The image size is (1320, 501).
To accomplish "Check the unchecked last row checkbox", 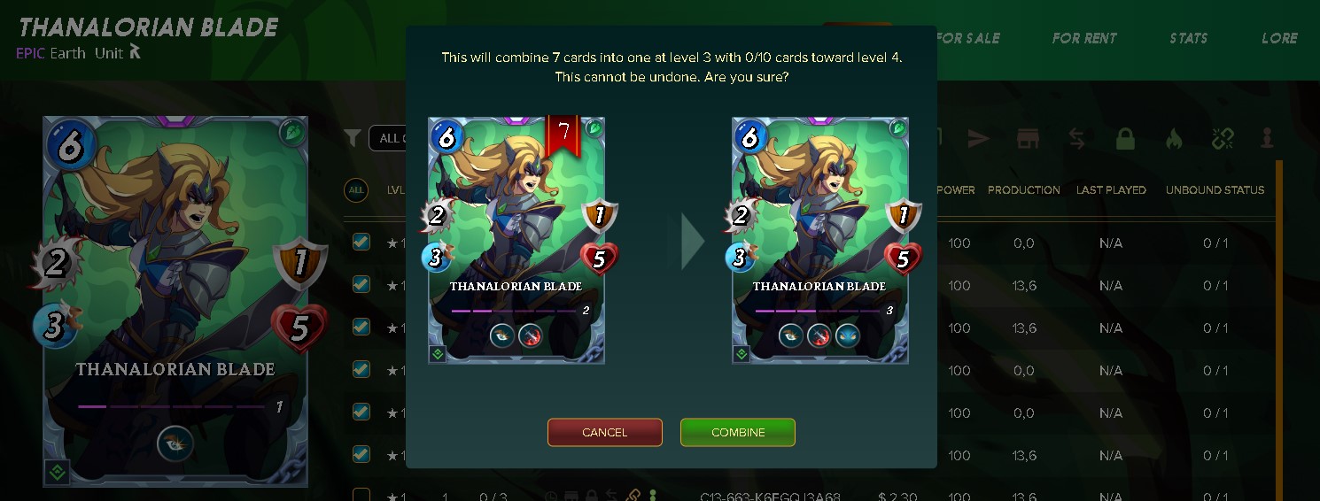I will (361, 496).
